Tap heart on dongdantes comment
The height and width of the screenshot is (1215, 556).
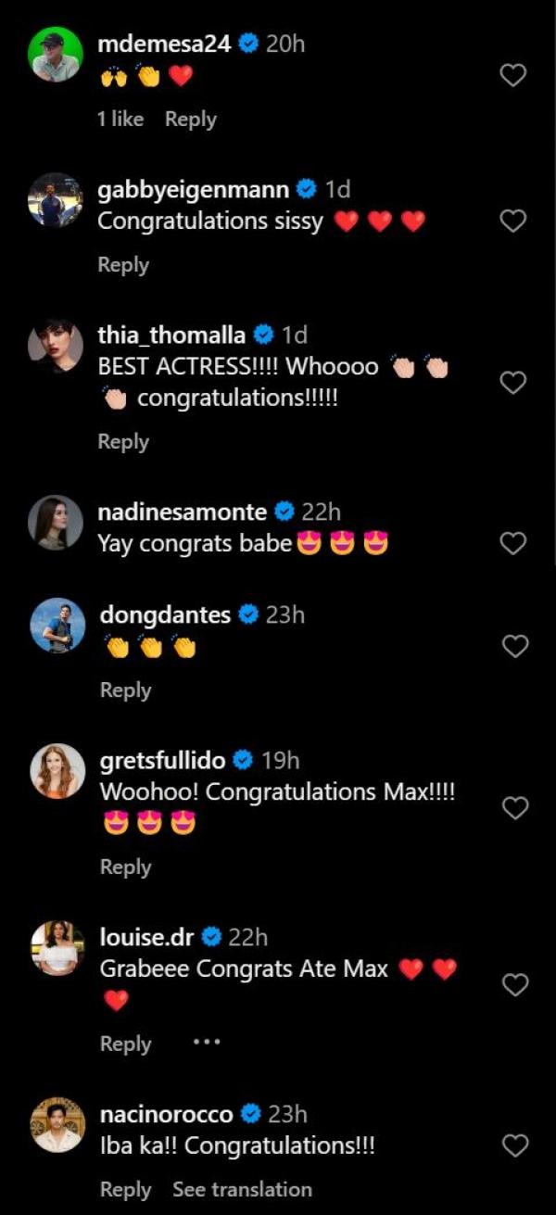coord(513,646)
